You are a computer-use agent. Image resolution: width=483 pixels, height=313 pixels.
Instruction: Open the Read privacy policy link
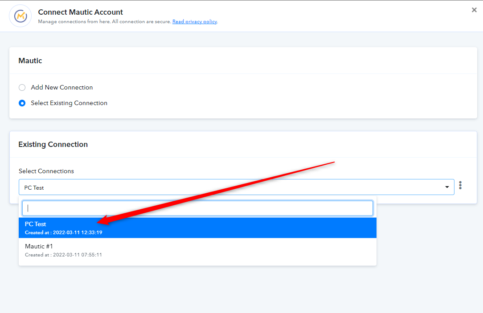point(195,21)
